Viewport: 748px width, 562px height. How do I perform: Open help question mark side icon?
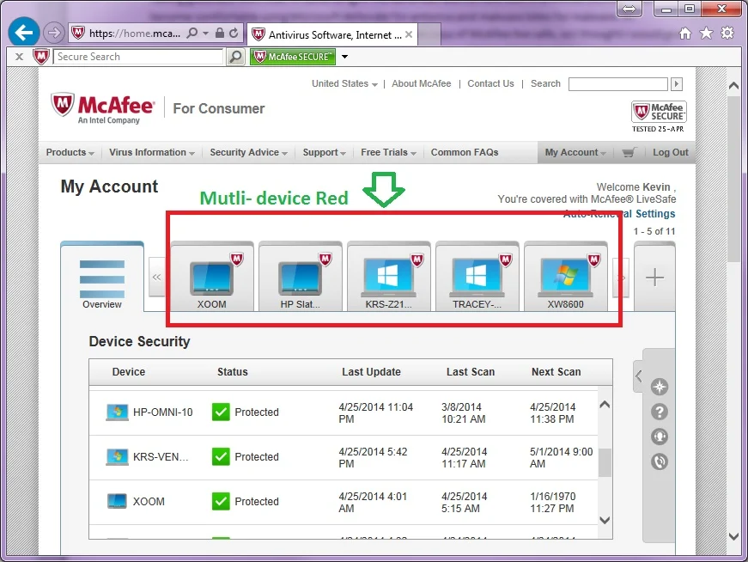coord(660,412)
